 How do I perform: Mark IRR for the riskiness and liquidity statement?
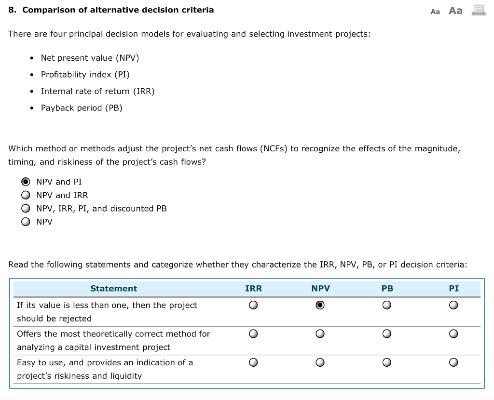tap(253, 362)
